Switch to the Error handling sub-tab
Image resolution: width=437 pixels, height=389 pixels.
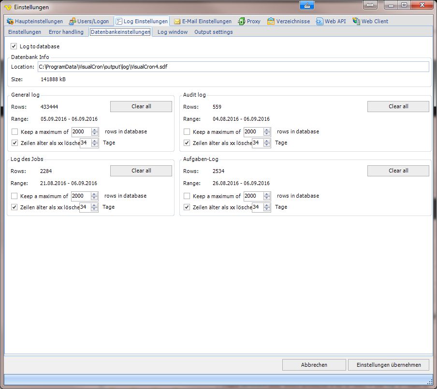click(x=66, y=32)
